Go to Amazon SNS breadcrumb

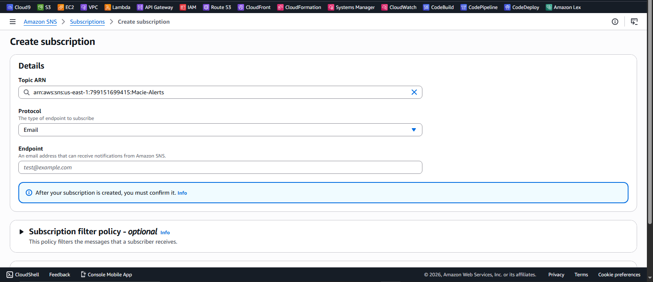(40, 22)
